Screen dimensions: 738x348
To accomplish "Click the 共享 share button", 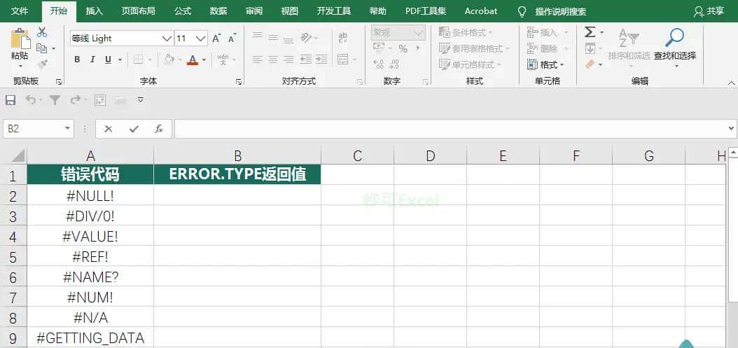I will [709, 11].
